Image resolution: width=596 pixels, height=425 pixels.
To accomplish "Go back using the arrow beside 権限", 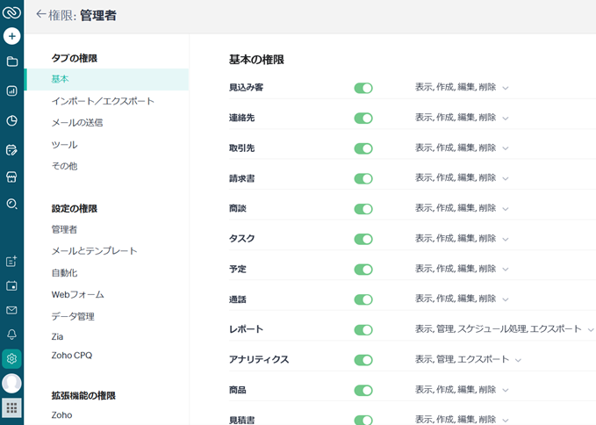I will pyautogui.click(x=40, y=14).
